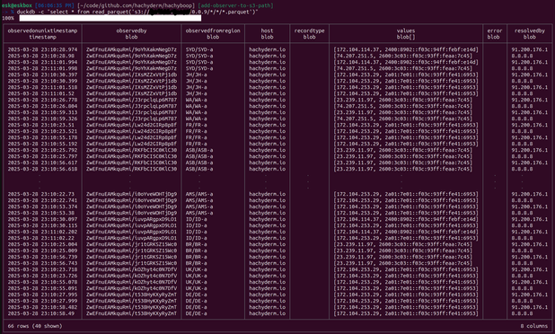Click the 100% progress bar

coord(110,18)
